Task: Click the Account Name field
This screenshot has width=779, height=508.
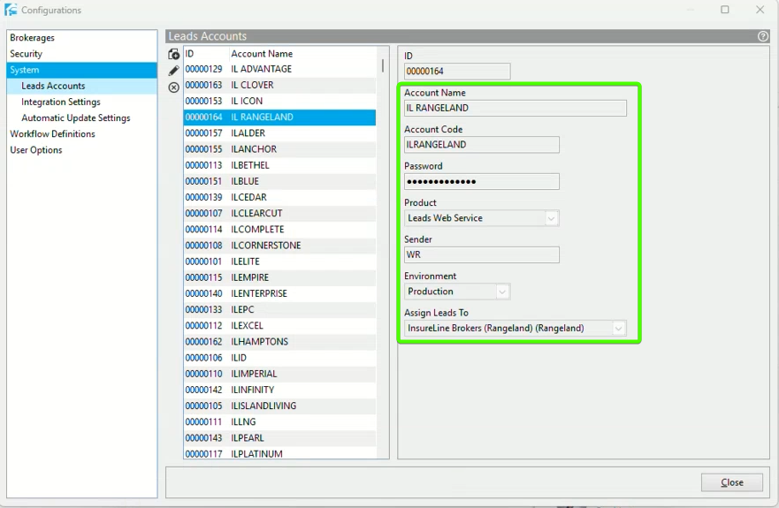Action: click(x=516, y=109)
